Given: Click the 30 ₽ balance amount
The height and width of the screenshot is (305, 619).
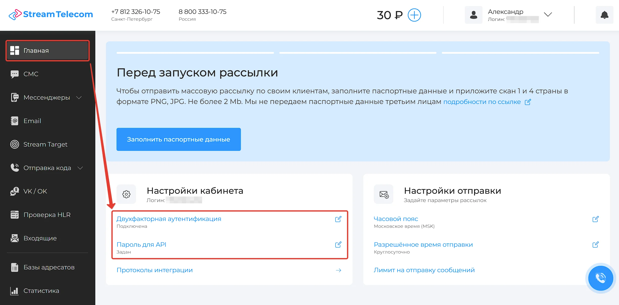Looking at the screenshot, I should point(389,15).
